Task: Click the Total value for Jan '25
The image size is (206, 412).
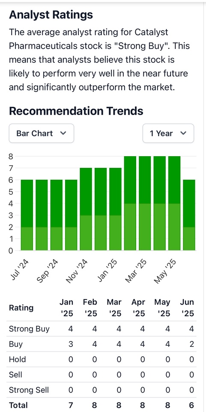Action: point(71,405)
